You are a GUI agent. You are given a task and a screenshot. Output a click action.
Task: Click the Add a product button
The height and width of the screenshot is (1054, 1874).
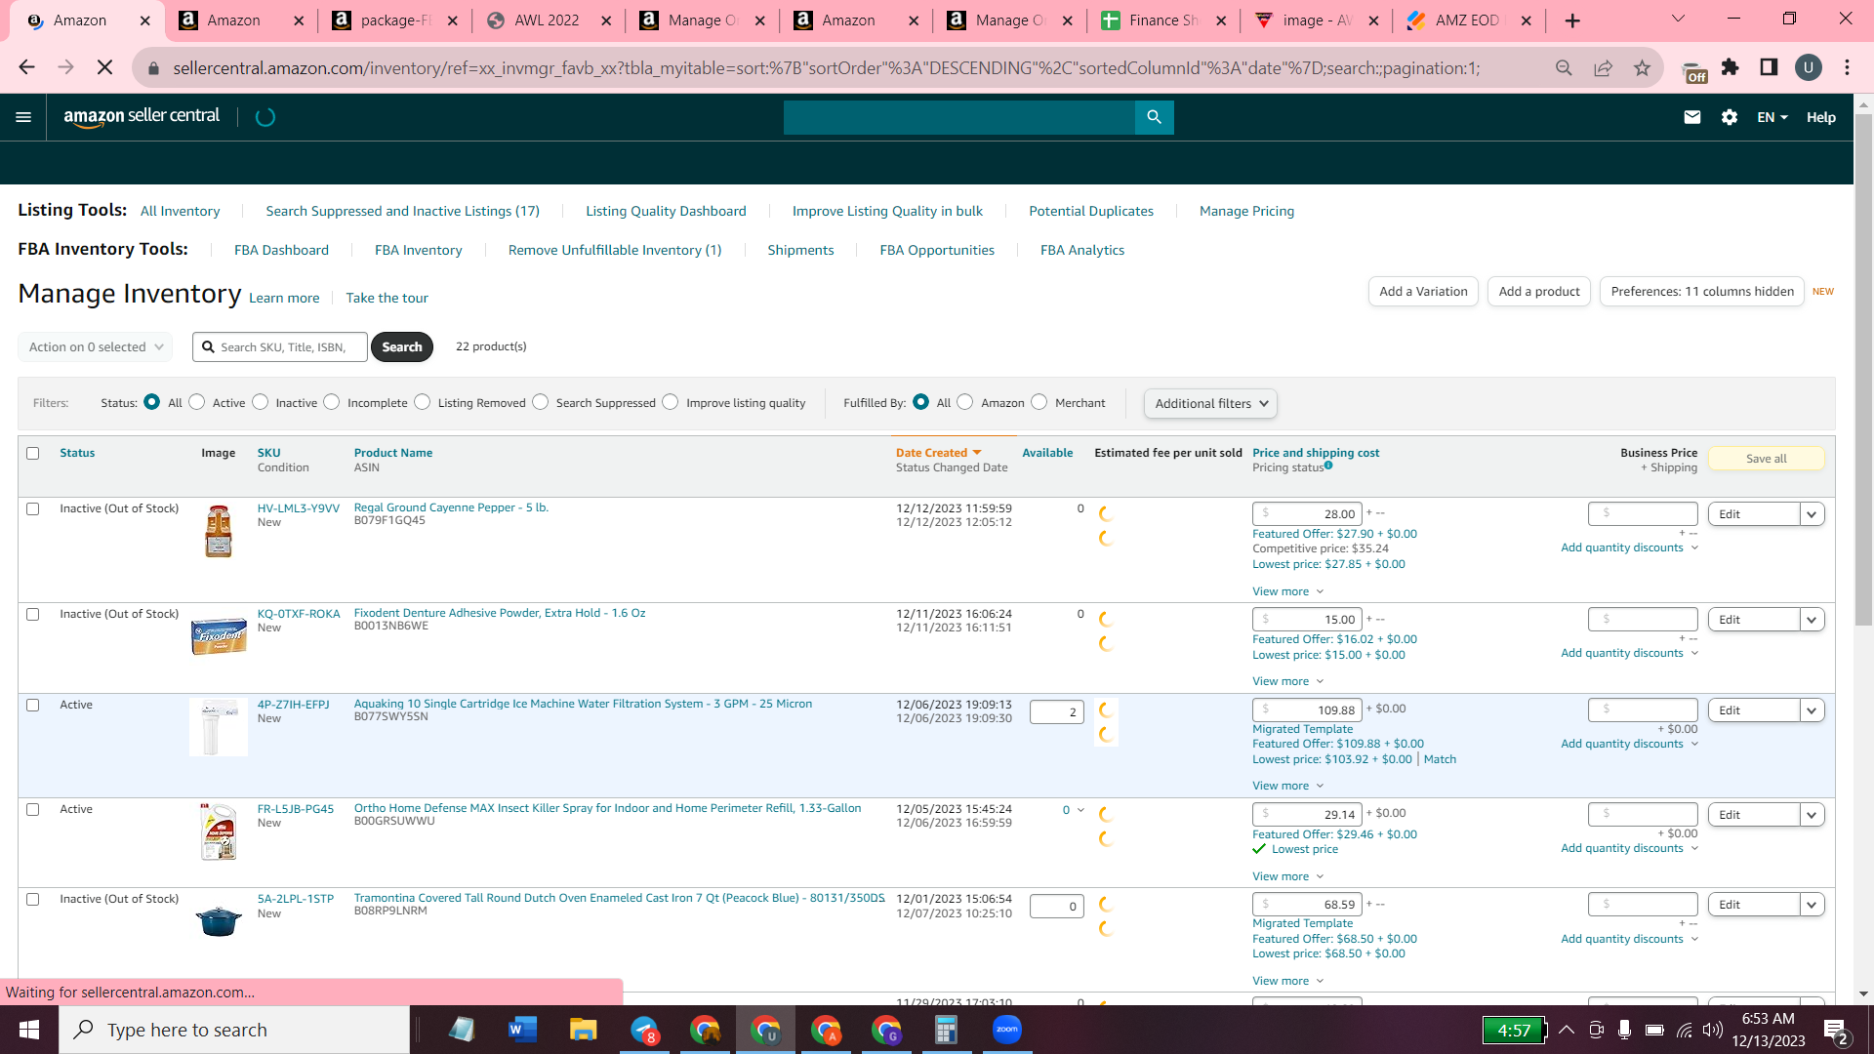(1539, 292)
